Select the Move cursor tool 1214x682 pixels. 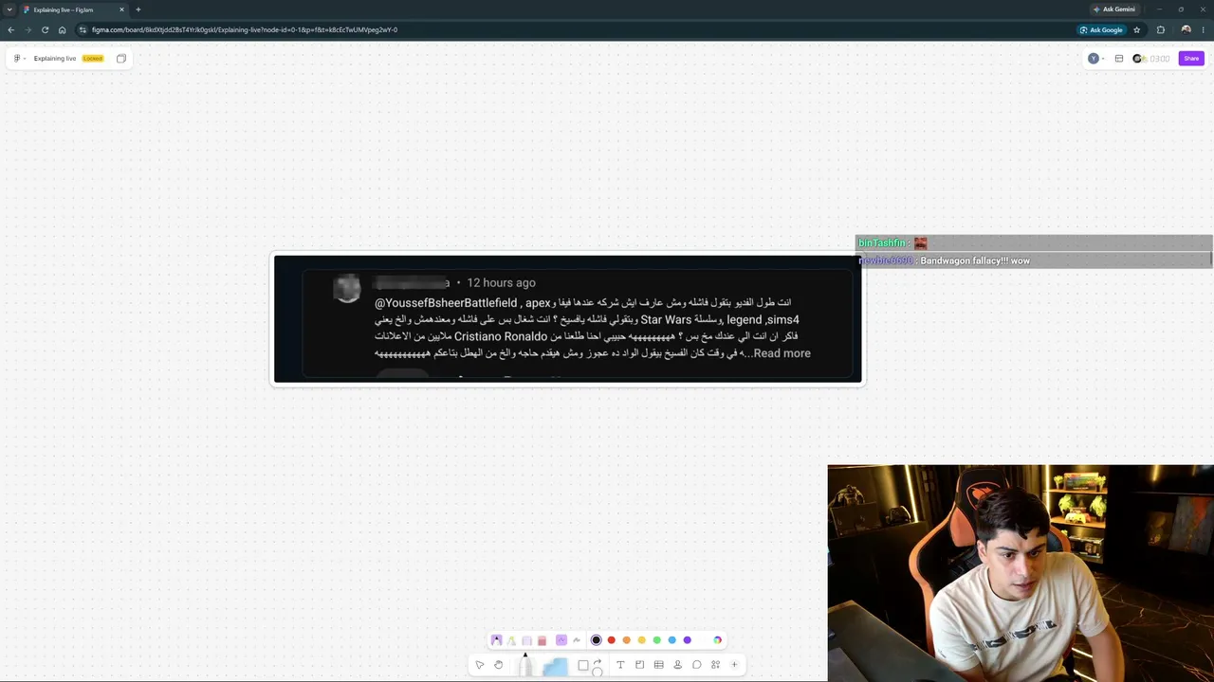pos(479,665)
